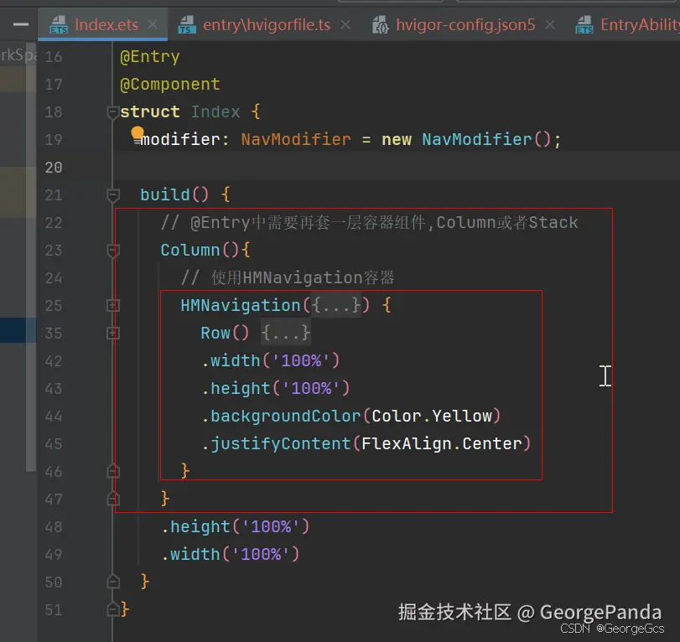680x642 pixels.
Task: Click the Index struct name in code
Action: [215, 112]
